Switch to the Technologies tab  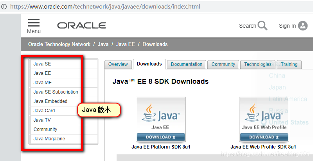(258, 64)
